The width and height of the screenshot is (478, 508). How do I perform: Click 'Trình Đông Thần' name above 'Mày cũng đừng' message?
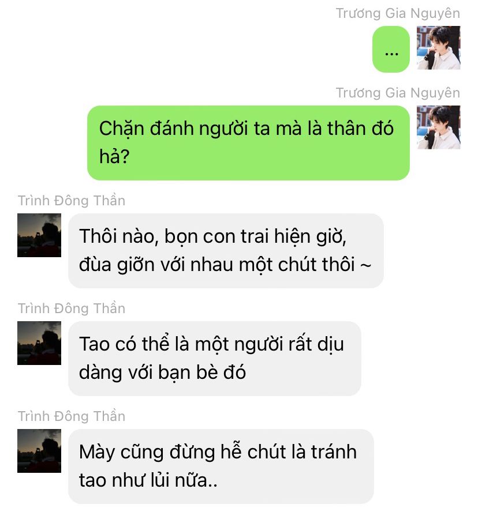(x=72, y=416)
